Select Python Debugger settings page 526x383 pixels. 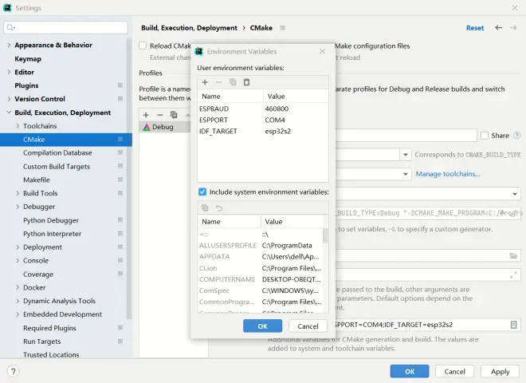[51, 220]
